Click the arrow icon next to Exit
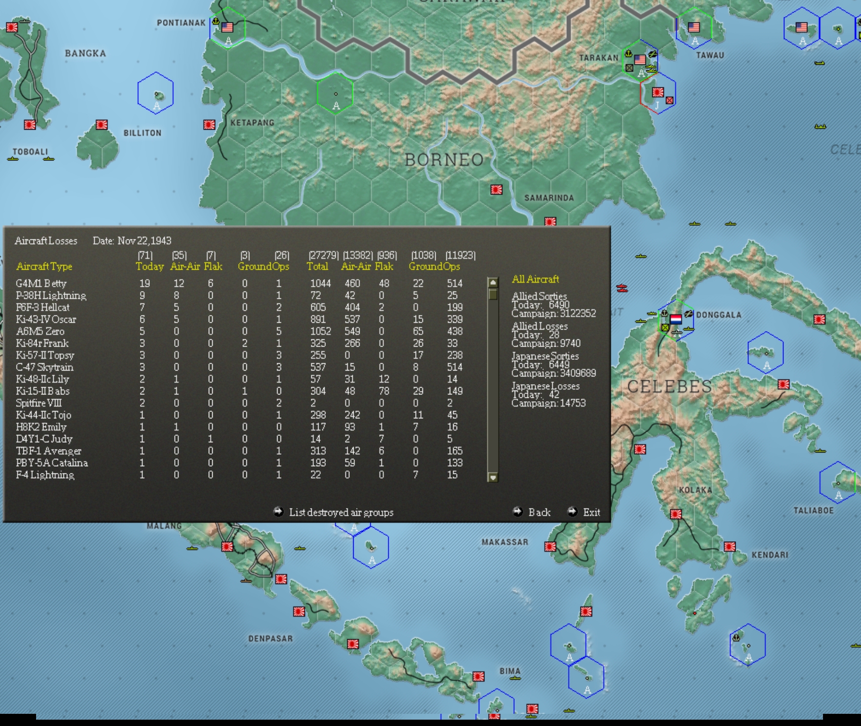Viewport: 861px width, 726px height. pos(572,511)
